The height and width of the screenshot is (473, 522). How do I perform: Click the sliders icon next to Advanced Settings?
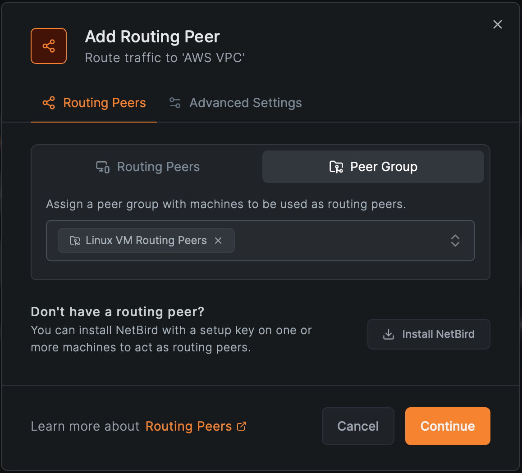[175, 102]
